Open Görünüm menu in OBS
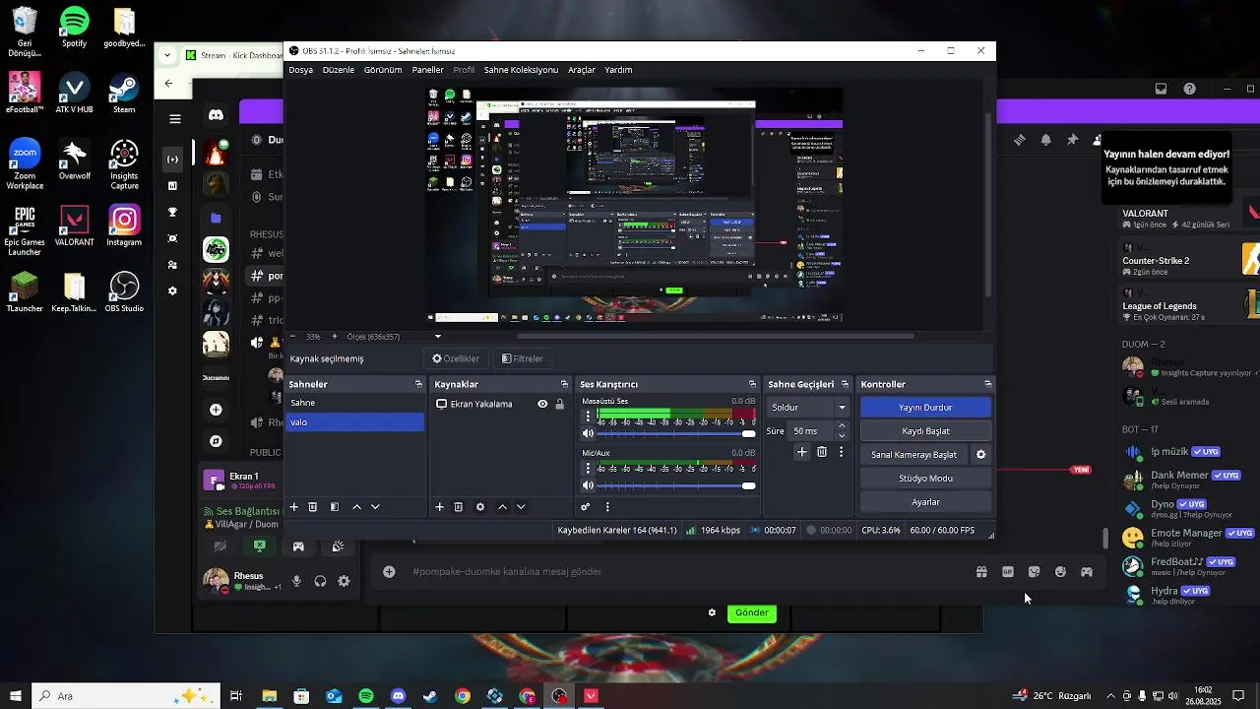The image size is (1260, 709). pos(383,70)
